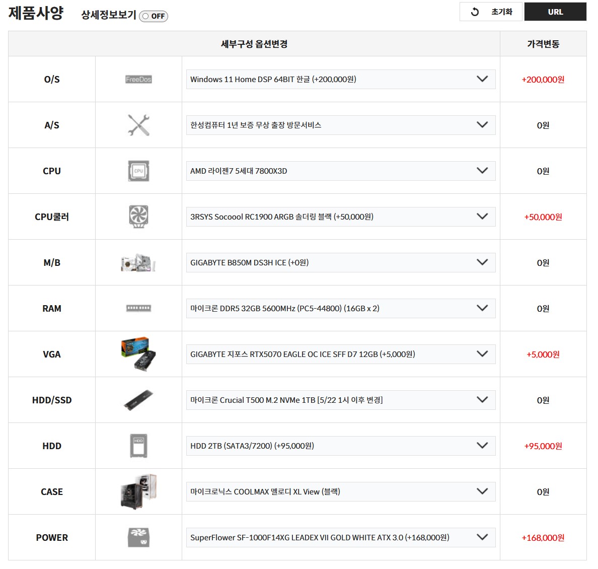This screenshot has height=569, width=598.
Task: Click the reset arrow icon beside 초기화
Action: [475, 12]
